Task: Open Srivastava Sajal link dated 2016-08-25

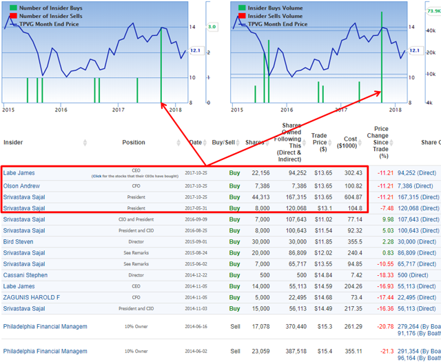Action: click(24, 231)
